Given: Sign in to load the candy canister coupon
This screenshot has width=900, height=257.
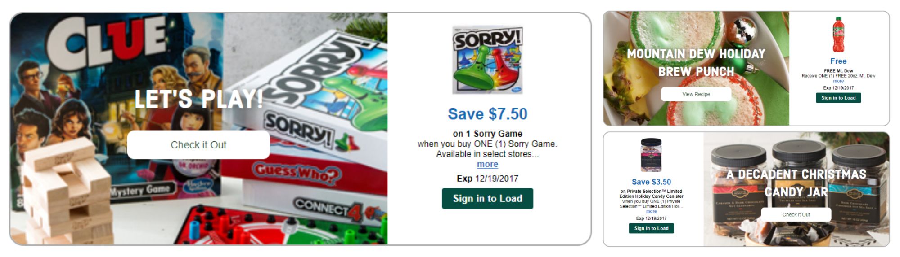Looking at the screenshot, I should pyautogui.click(x=651, y=228).
